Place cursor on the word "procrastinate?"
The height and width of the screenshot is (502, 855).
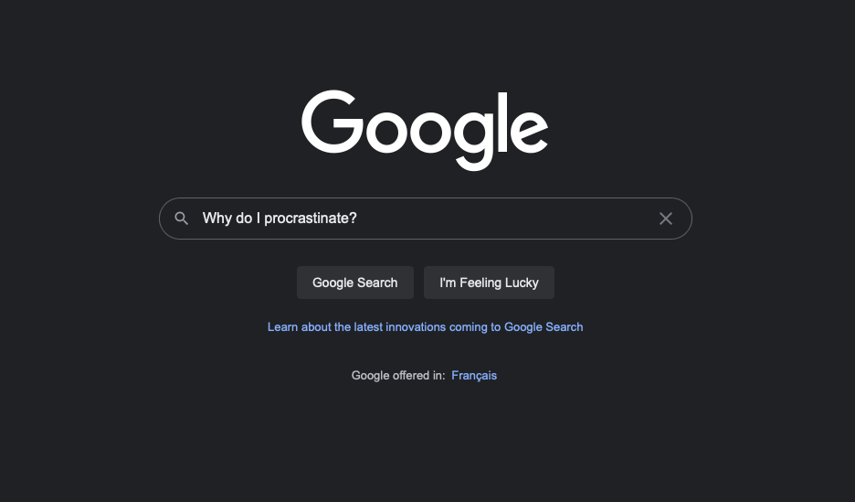pyautogui.click(x=311, y=219)
